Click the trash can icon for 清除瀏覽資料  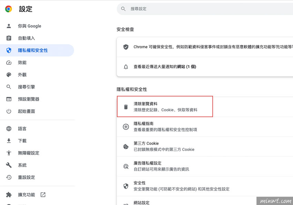coord(126,107)
